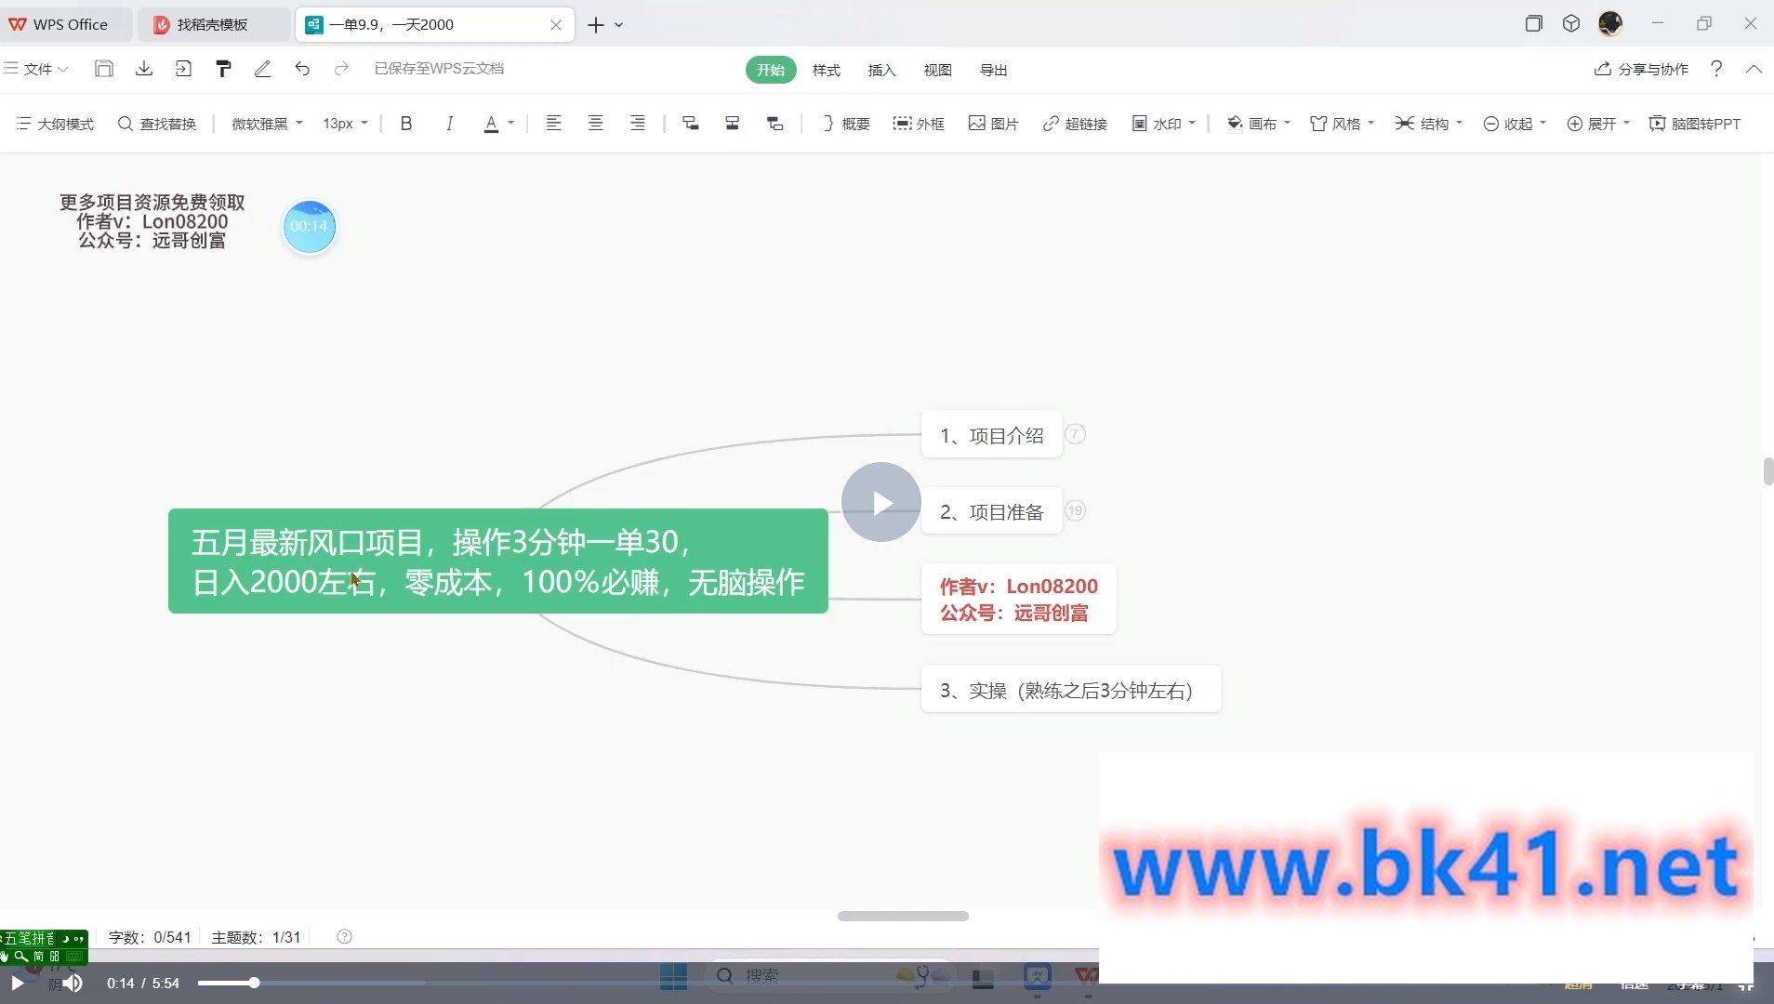Play the video with center play button

pos(881,502)
